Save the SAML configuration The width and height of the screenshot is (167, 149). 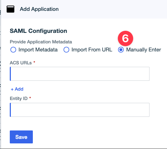tap(21, 137)
